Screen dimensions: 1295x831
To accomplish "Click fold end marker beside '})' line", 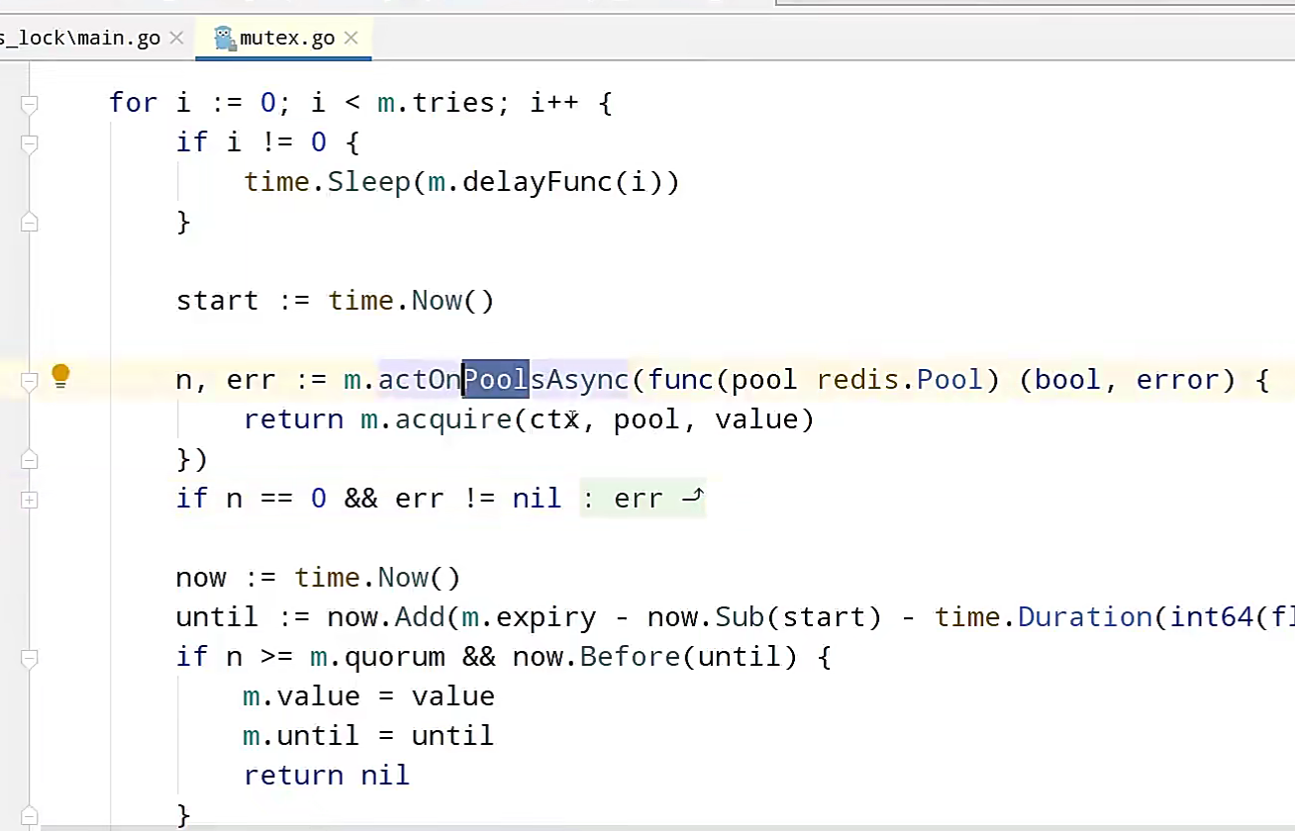I will point(30,460).
